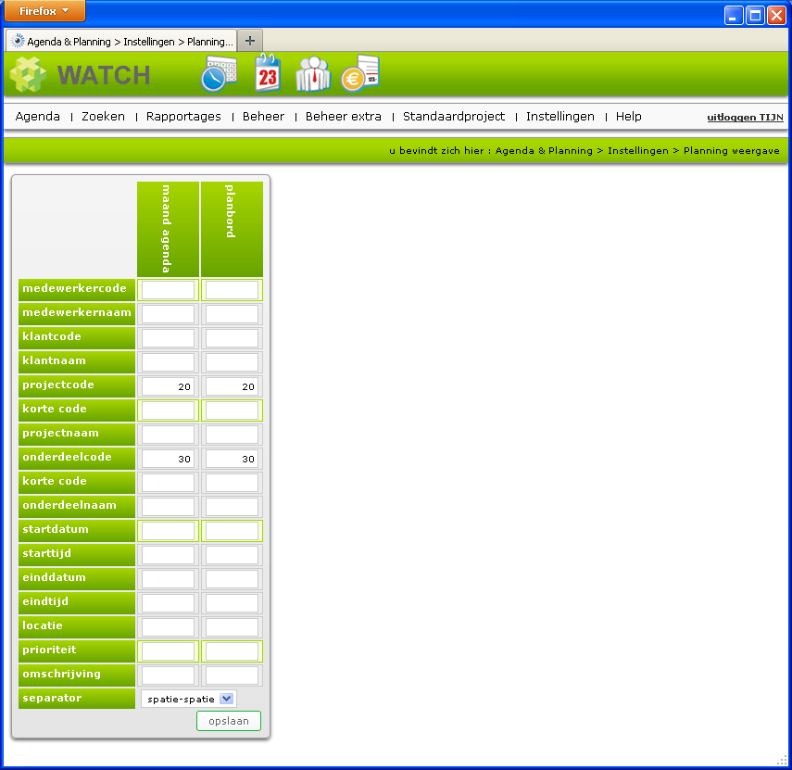Click locatie field under planbord
This screenshot has width=792, height=770.
232,627
